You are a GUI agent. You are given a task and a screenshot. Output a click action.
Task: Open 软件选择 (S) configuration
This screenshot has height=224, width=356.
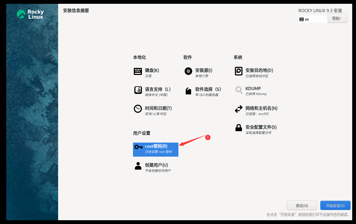click(x=208, y=89)
